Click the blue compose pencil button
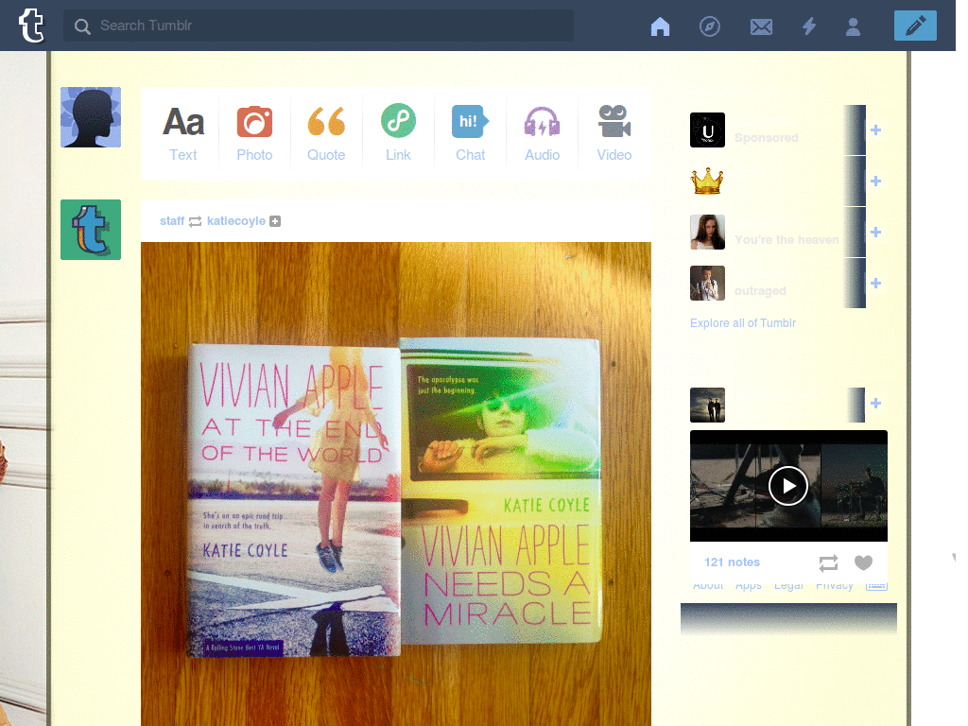The width and height of the screenshot is (968, 726). (x=915, y=26)
